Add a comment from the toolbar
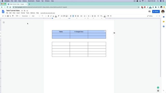The image size is (166, 93). pos(64,16)
